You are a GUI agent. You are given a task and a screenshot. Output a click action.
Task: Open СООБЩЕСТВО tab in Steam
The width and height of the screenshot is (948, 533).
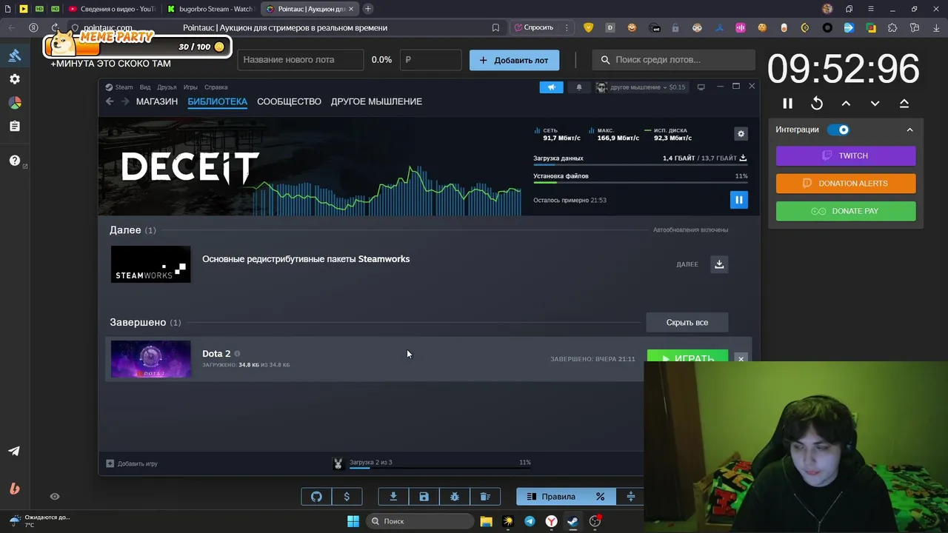pyautogui.click(x=289, y=101)
